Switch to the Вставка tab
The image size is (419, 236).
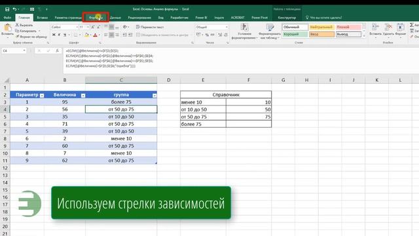(42, 18)
